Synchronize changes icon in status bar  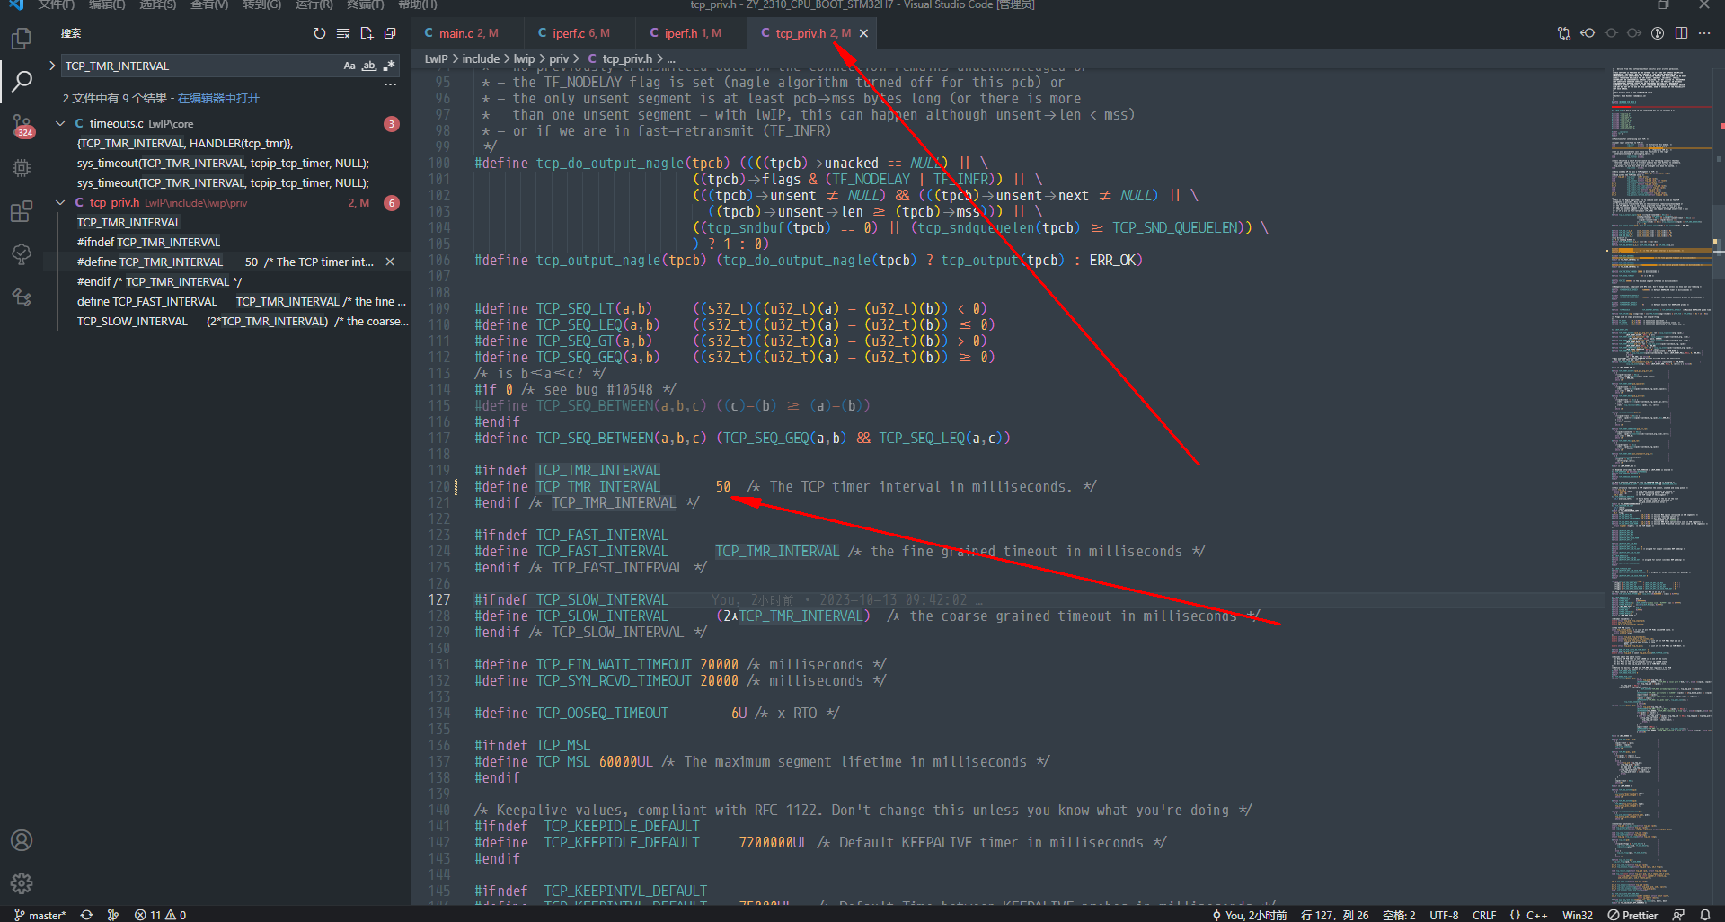(x=86, y=915)
